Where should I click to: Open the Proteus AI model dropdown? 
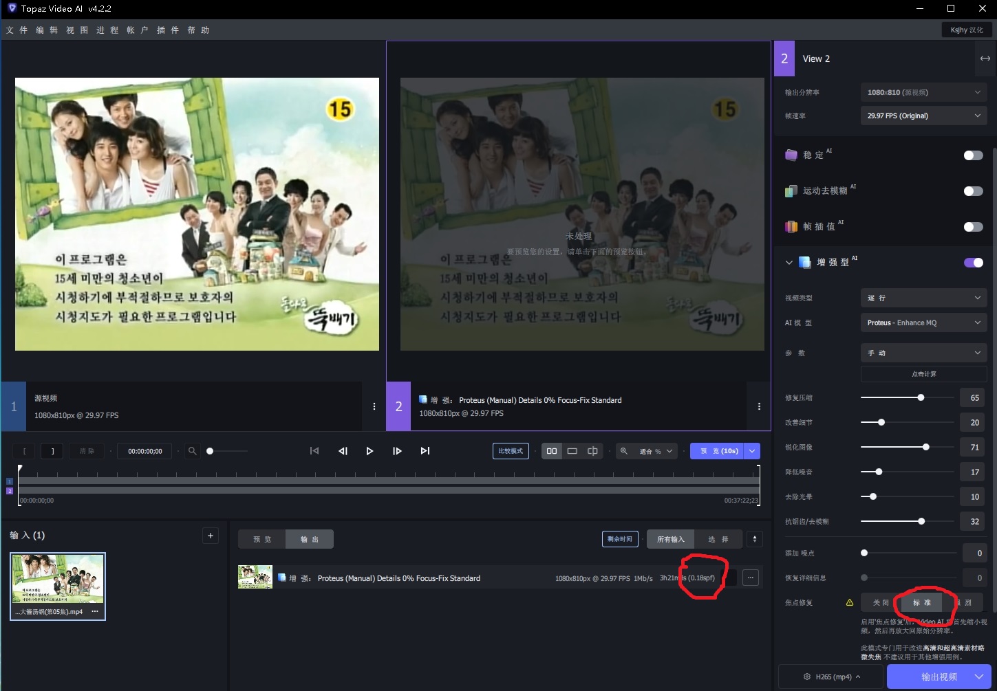click(923, 322)
